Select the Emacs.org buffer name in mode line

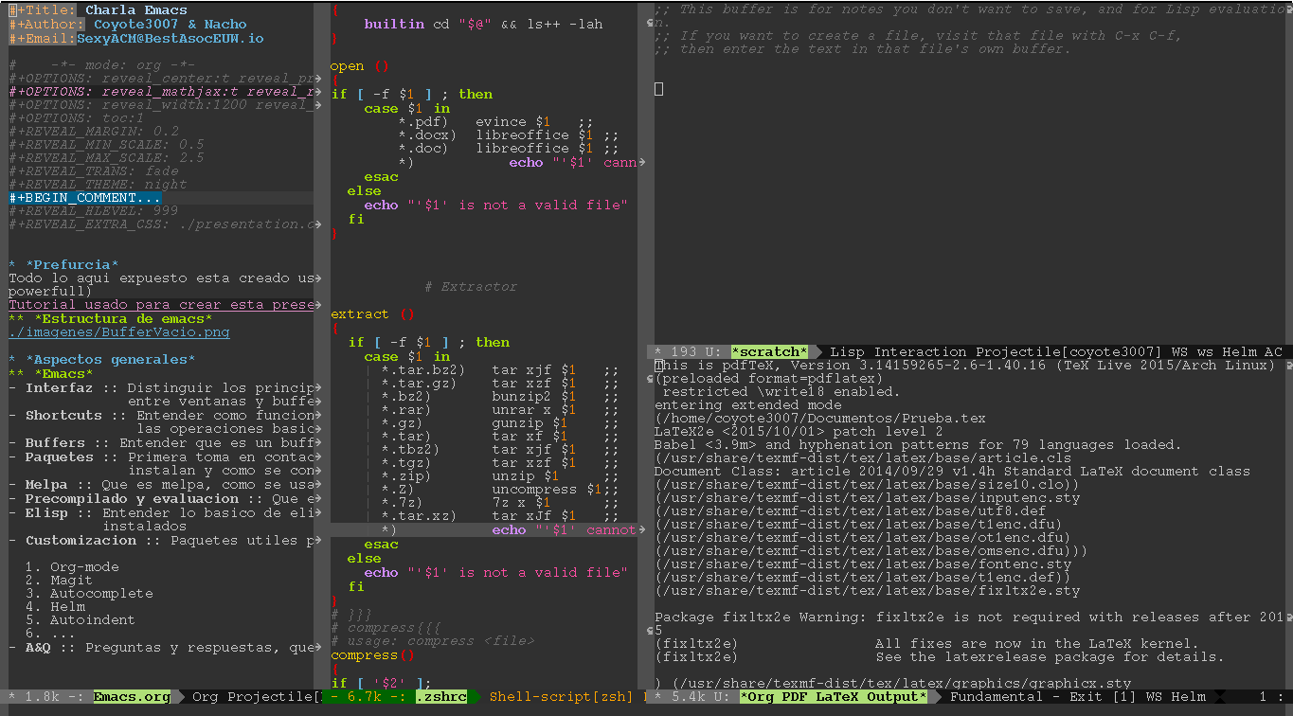point(132,697)
